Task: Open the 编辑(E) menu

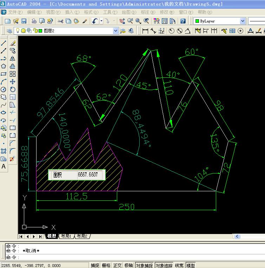Action: pos(34,12)
